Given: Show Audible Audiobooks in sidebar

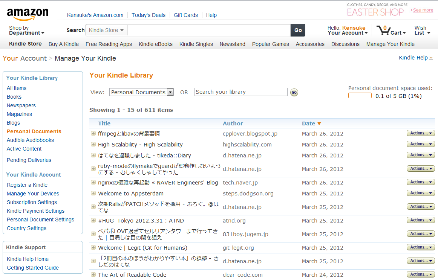Looking at the screenshot, I should tap(30, 140).
